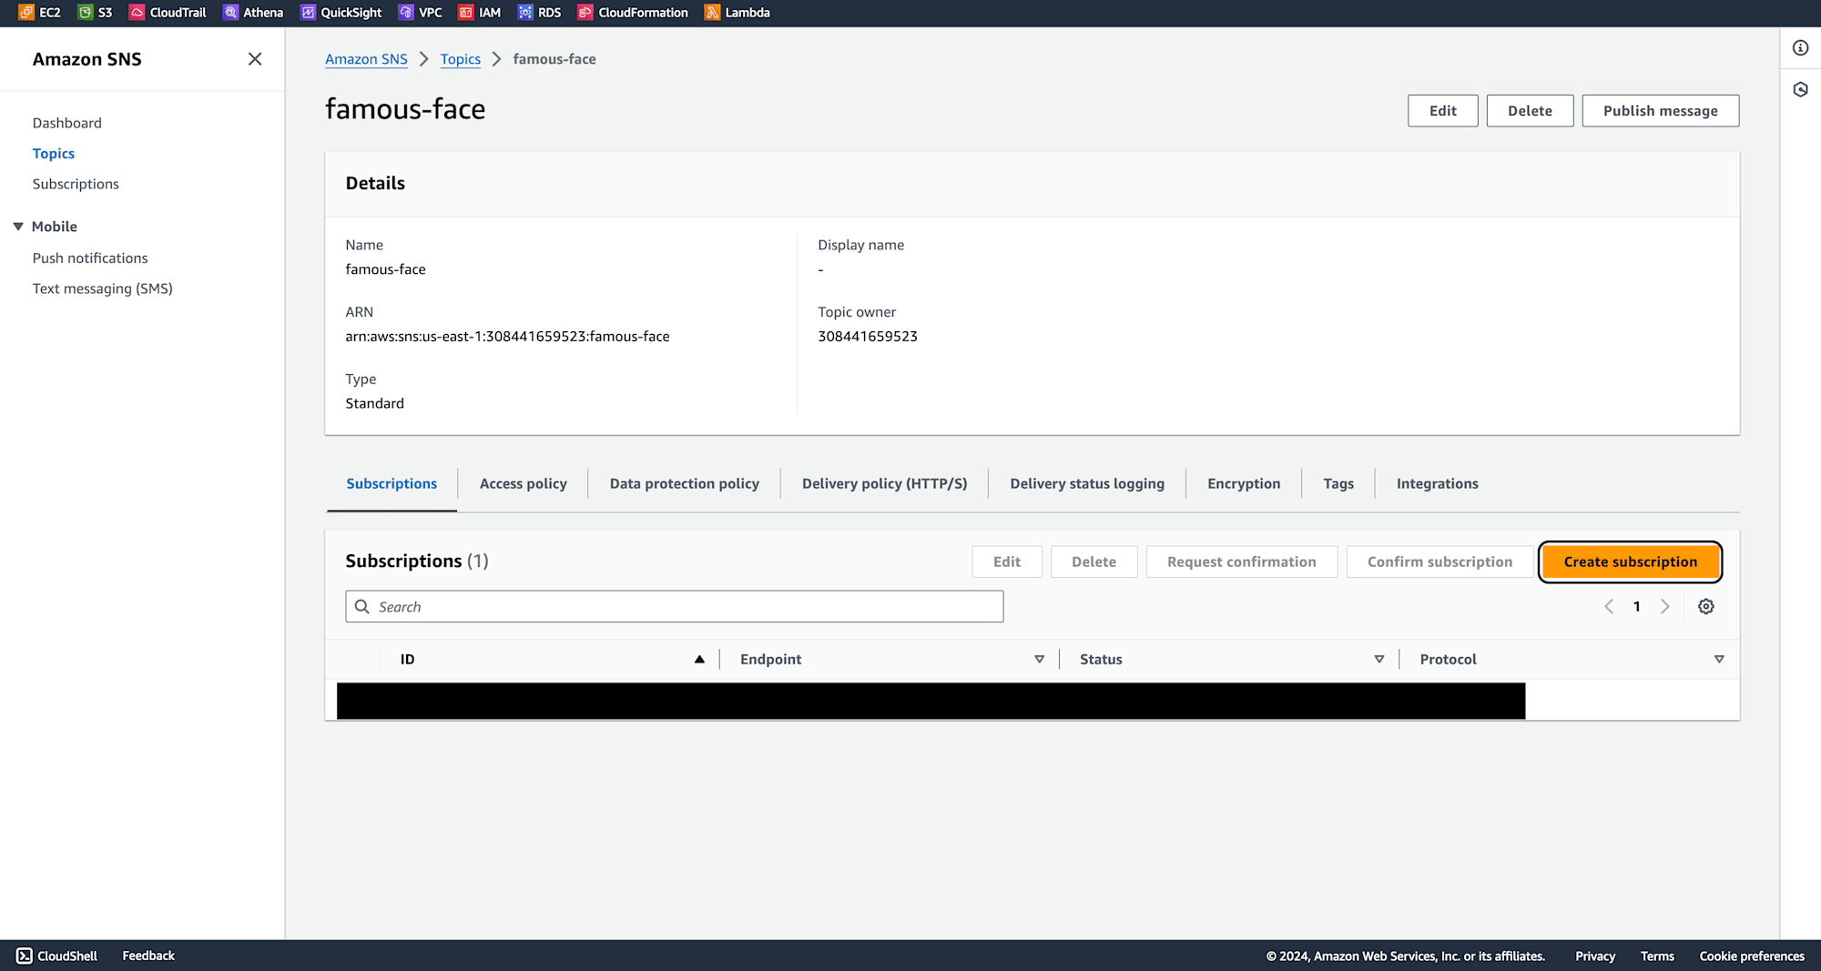The height and width of the screenshot is (971, 1821).
Task: Open the info panel icon
Action: tap(1800, 48)
